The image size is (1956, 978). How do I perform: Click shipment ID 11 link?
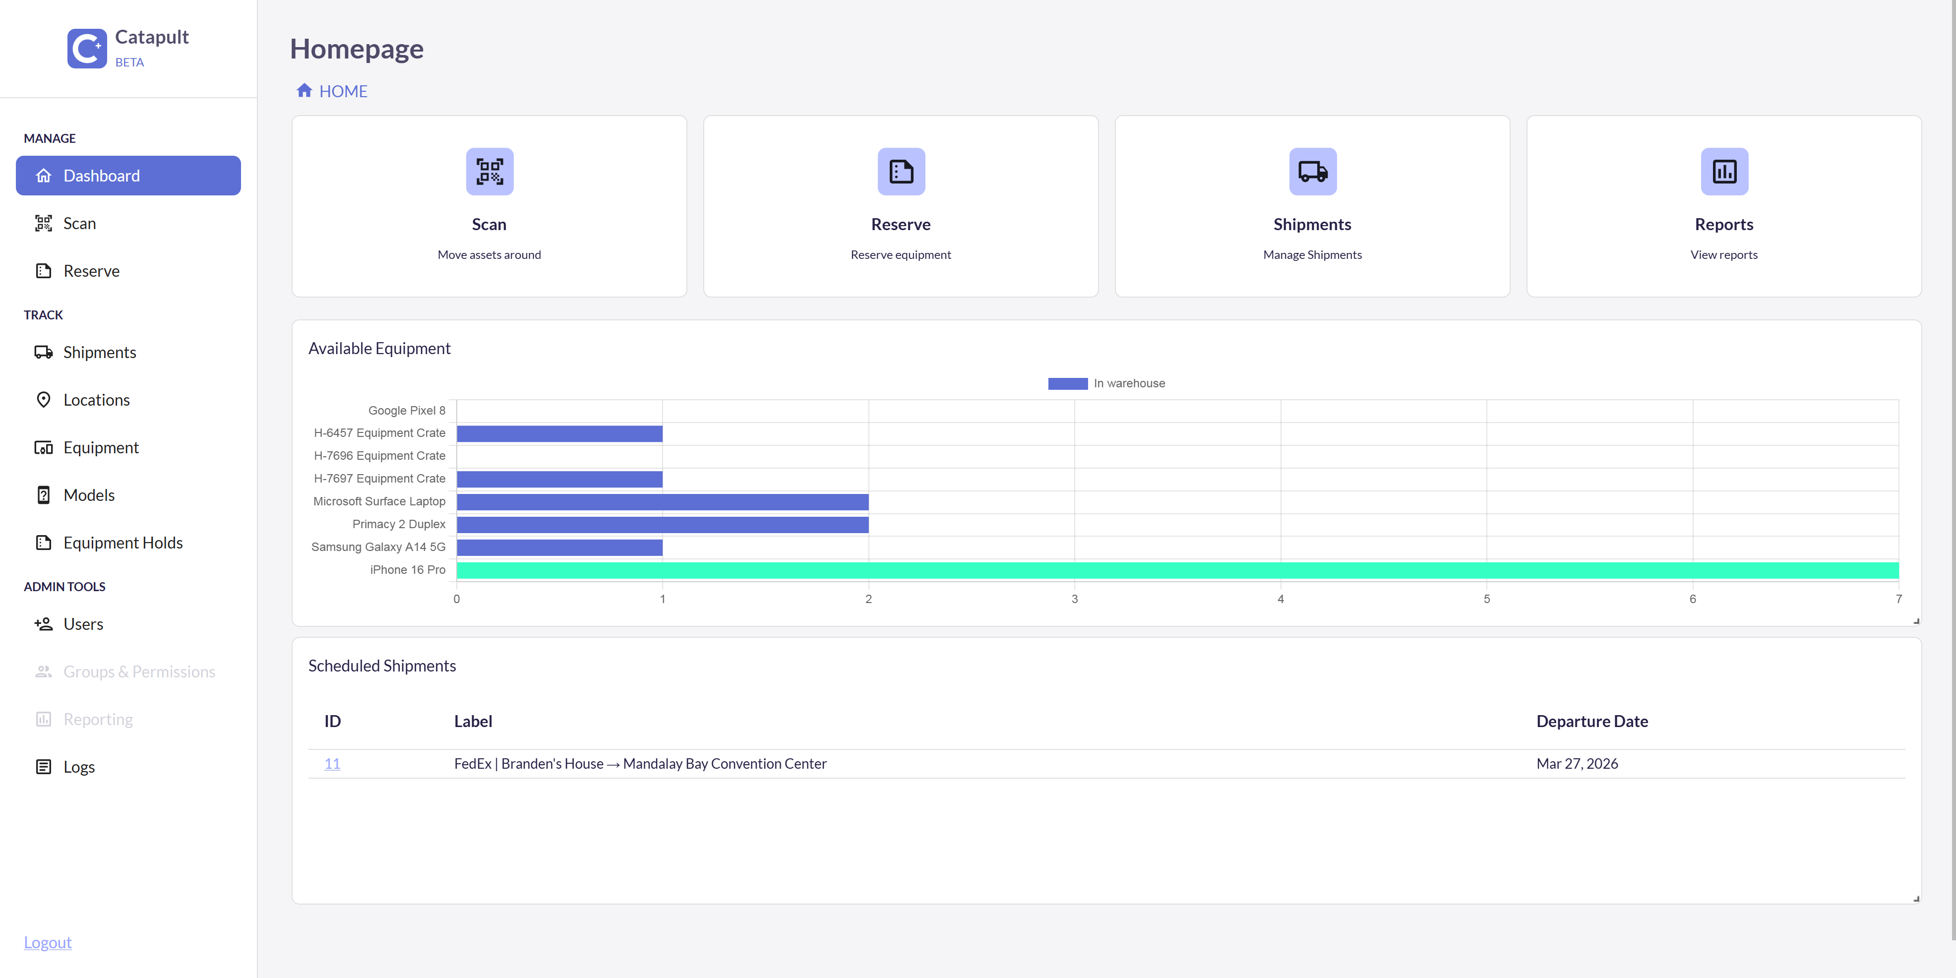332,764
